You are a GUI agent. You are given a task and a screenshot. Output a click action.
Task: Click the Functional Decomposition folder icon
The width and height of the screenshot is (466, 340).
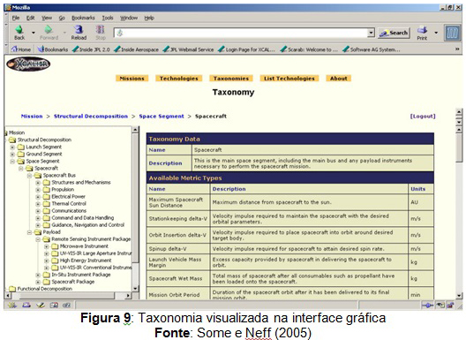[12, 289]
